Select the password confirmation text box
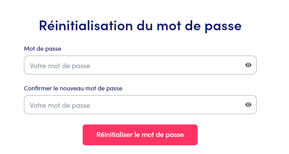Image resolution: width=289 pixels, height=154 pixels. pyautogui.click(x=132, y=105)
